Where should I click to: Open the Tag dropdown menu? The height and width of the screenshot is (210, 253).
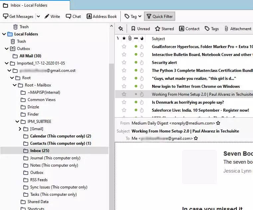[x=133, y=16]
